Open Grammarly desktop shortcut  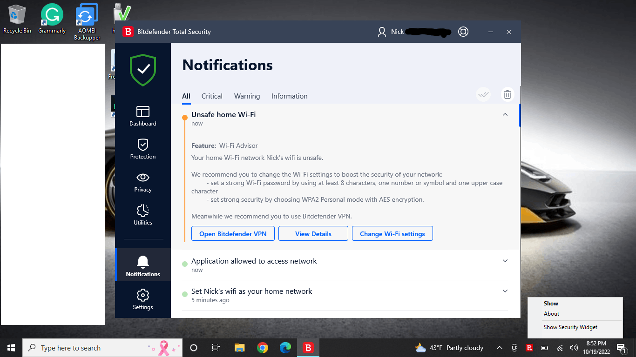click(52, 19)
